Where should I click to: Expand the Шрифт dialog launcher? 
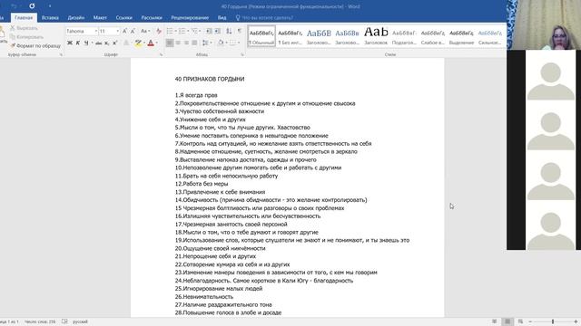coord(162,54)
